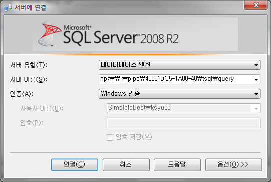Click the 연결(C) connect button

[75, 165]
